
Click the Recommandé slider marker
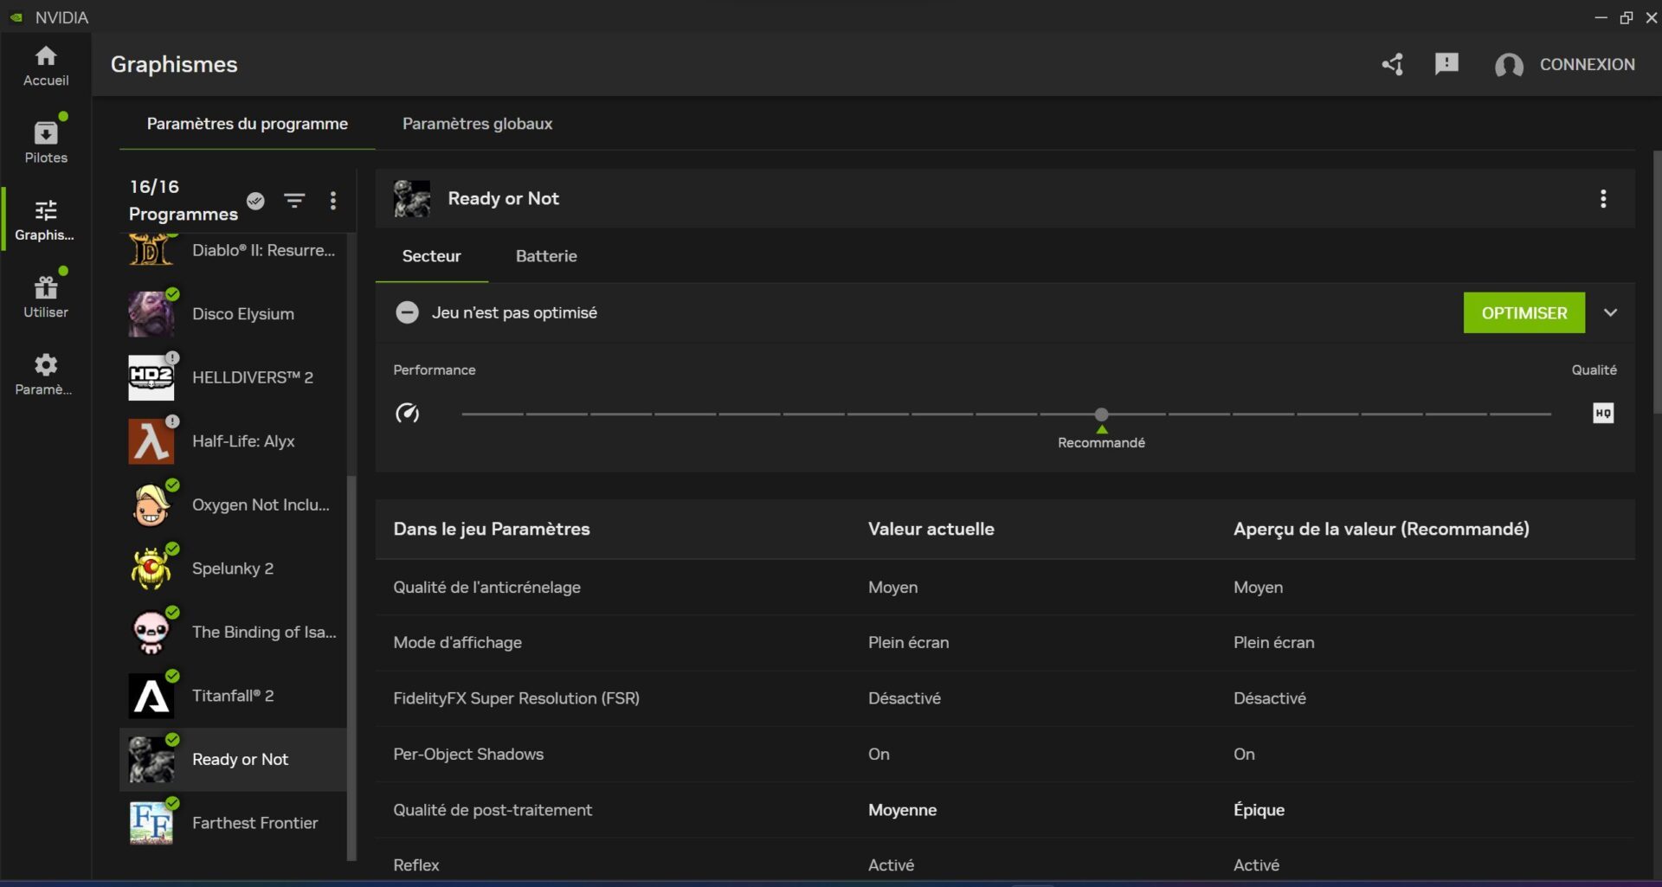pyautogui.click(x=1101, y=437)
